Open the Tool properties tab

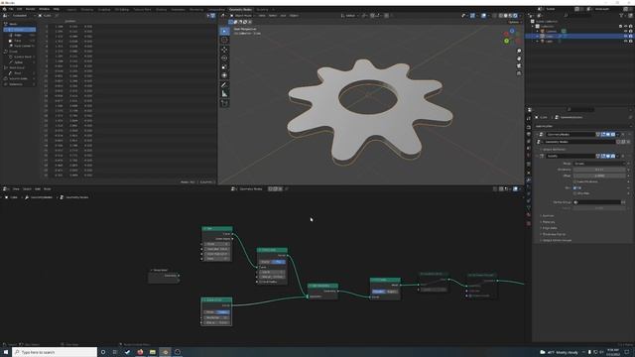tap(529, 119)
